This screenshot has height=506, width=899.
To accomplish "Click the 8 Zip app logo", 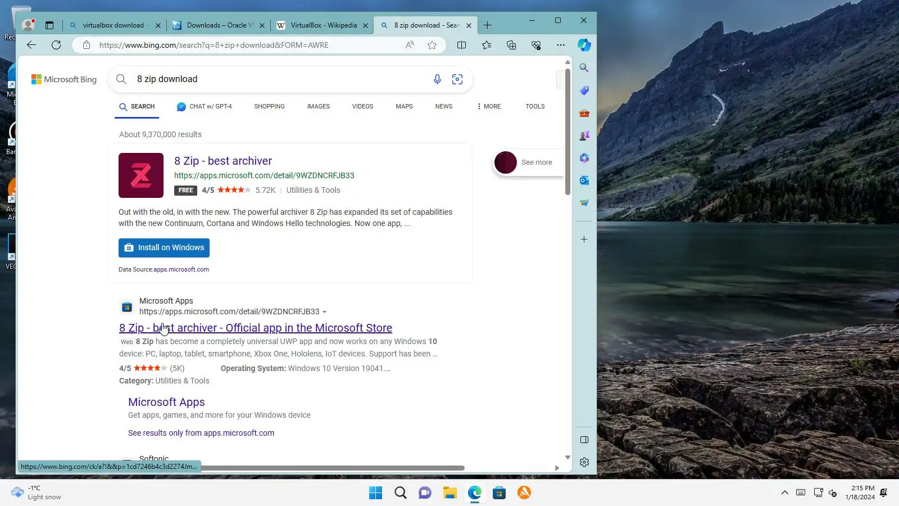I will 141,175.
